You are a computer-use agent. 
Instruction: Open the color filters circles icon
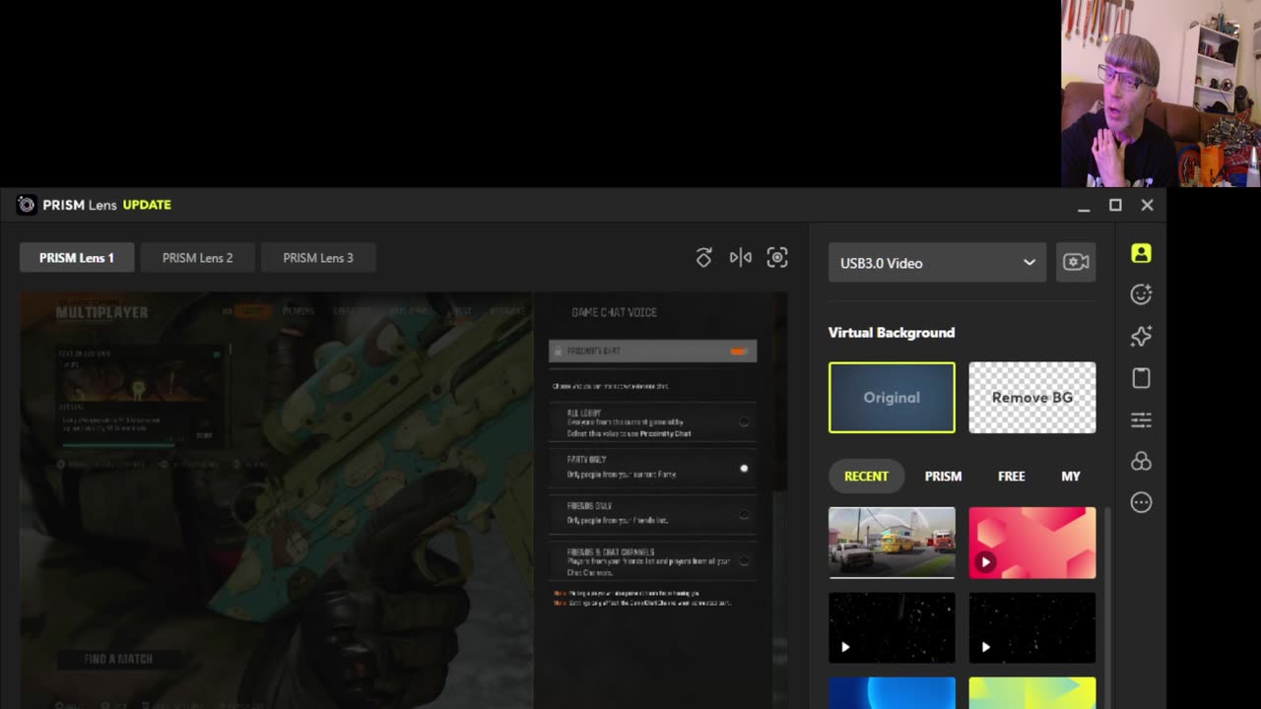click(x=1141, y=462)
